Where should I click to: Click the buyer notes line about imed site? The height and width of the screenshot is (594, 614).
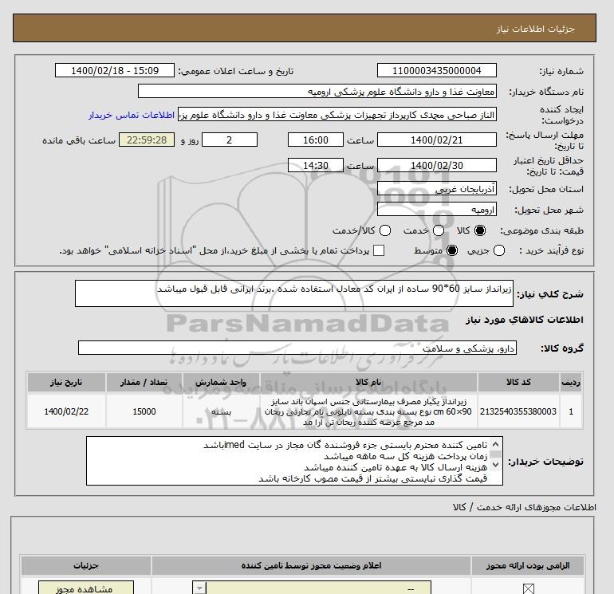click(x=345, y=445)
